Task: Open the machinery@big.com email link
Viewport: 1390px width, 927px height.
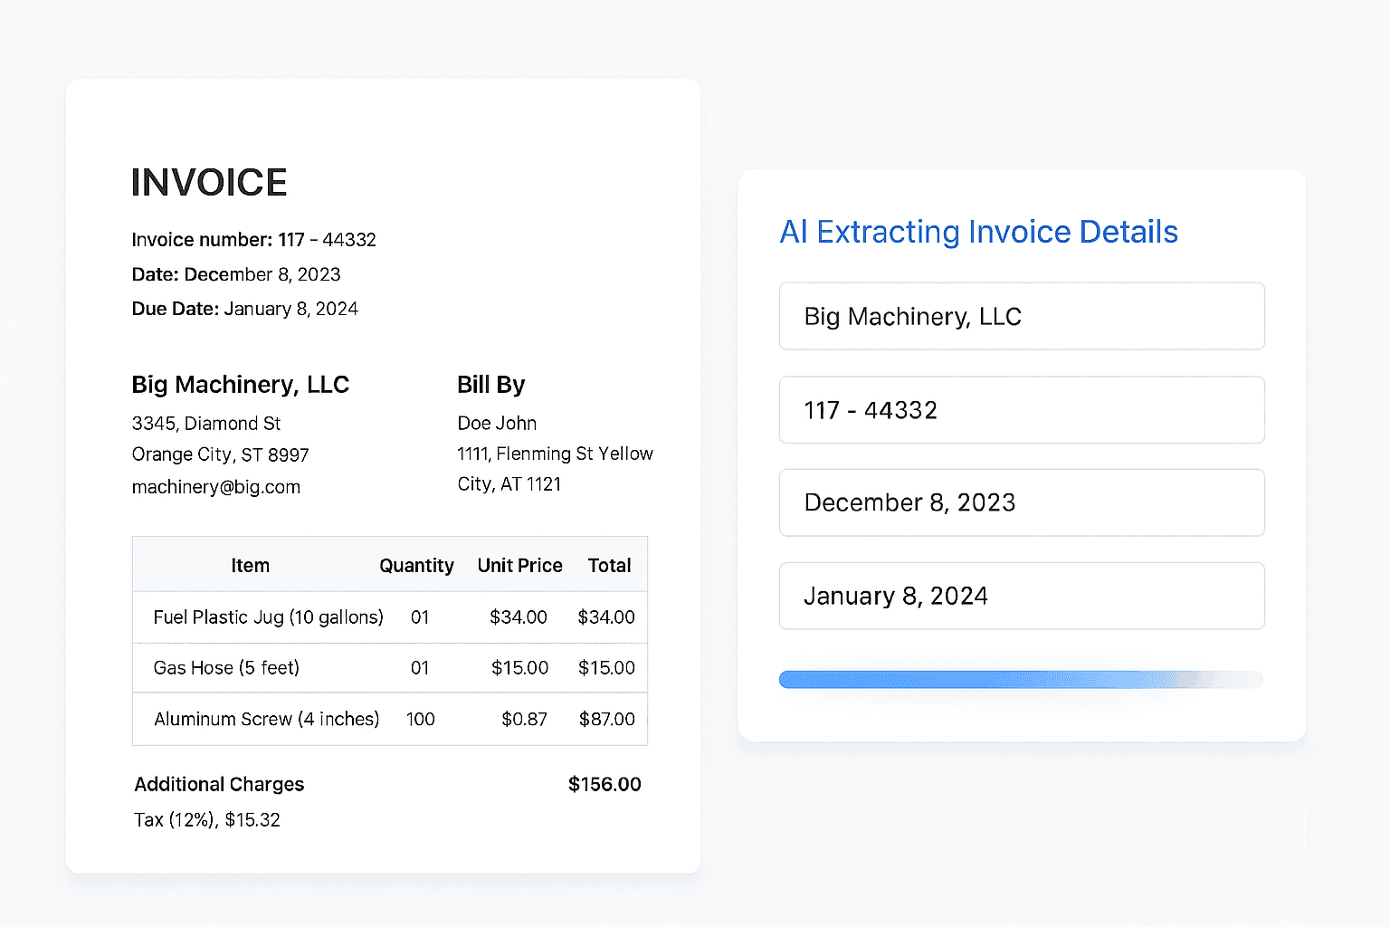Action: [x=215, y=487]
